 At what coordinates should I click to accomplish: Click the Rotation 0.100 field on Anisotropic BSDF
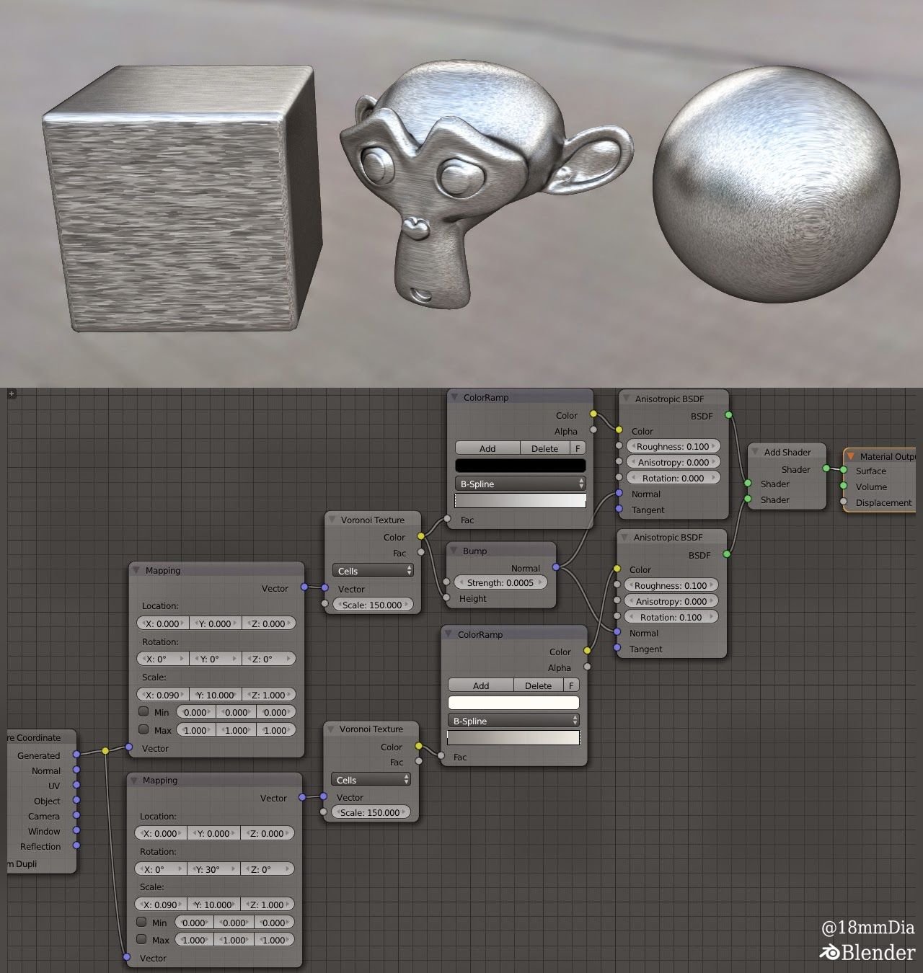(x=671, y=617)
